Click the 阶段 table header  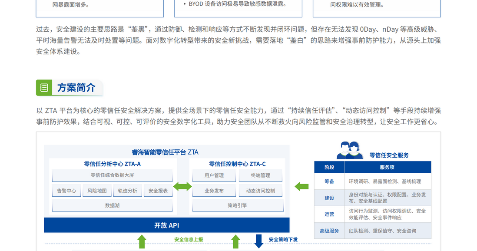click(x=329, y=167)
